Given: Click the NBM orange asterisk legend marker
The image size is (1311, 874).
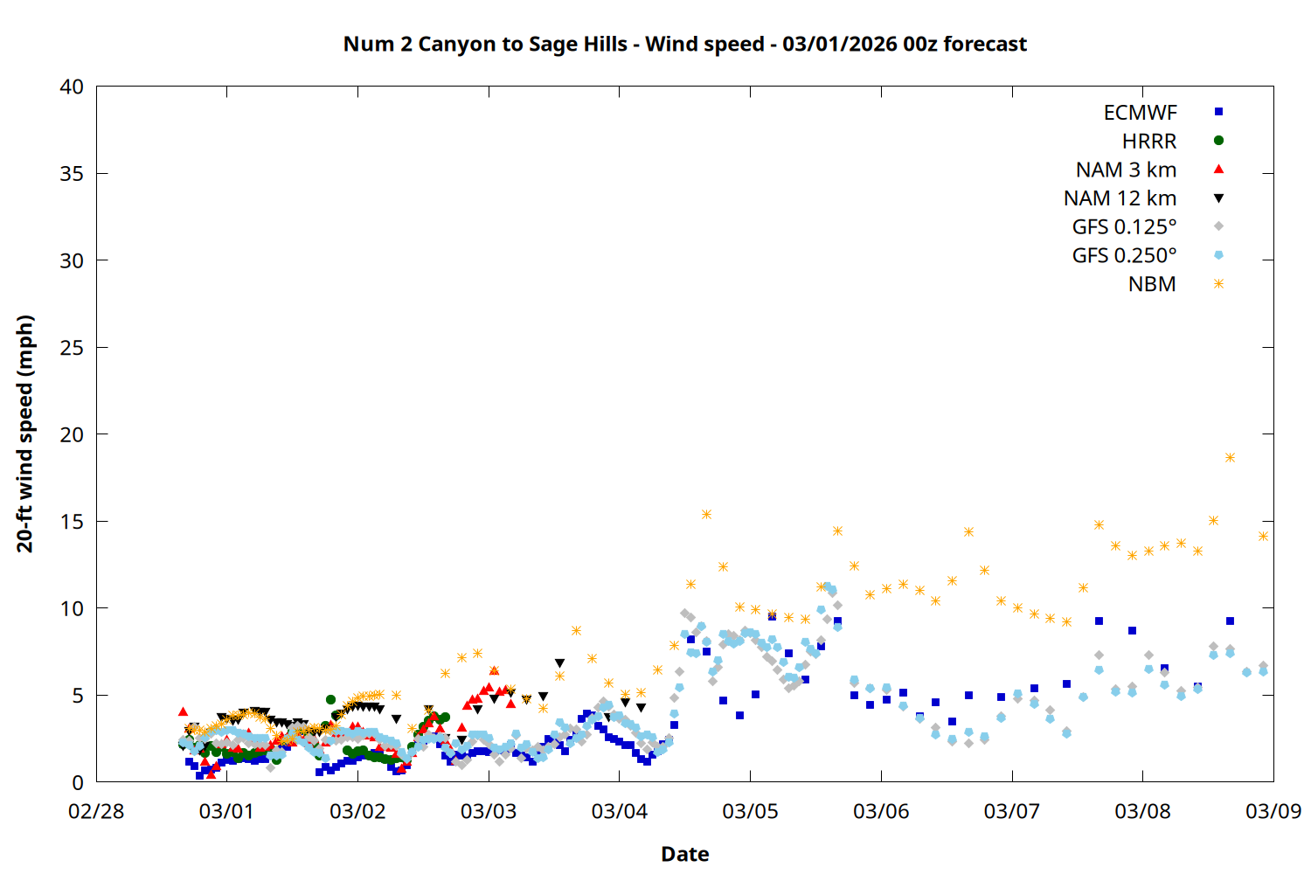Looking at the screenshot, I should point(1218,284).
